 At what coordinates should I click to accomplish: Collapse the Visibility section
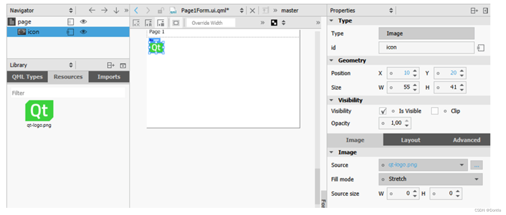(x=332, y=100)
